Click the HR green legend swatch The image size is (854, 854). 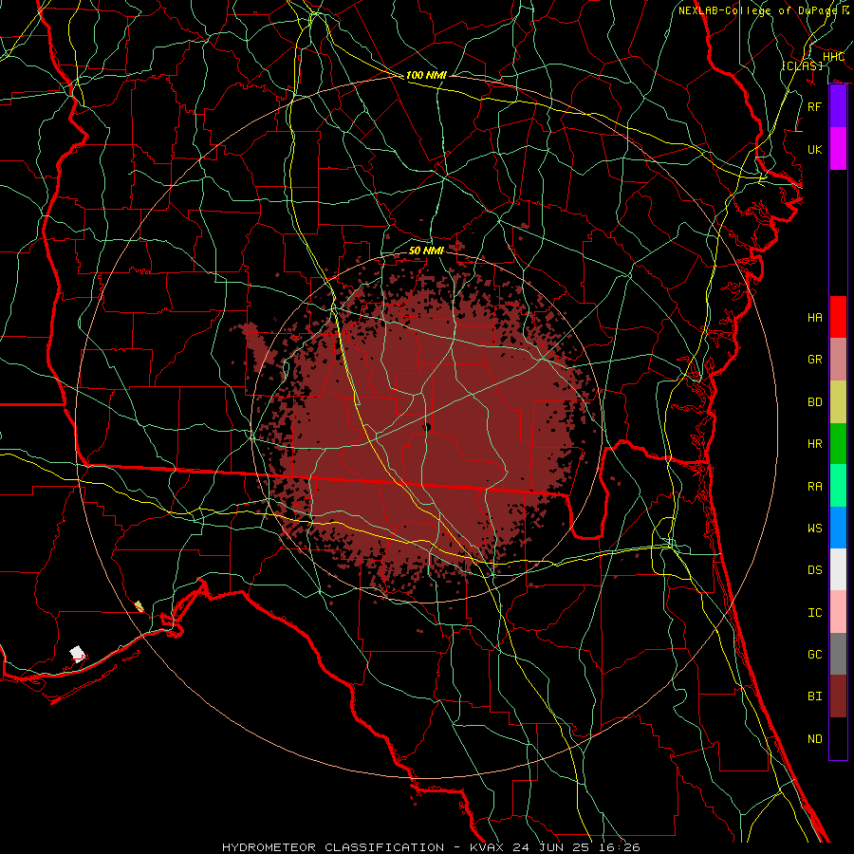click(838, 444)
